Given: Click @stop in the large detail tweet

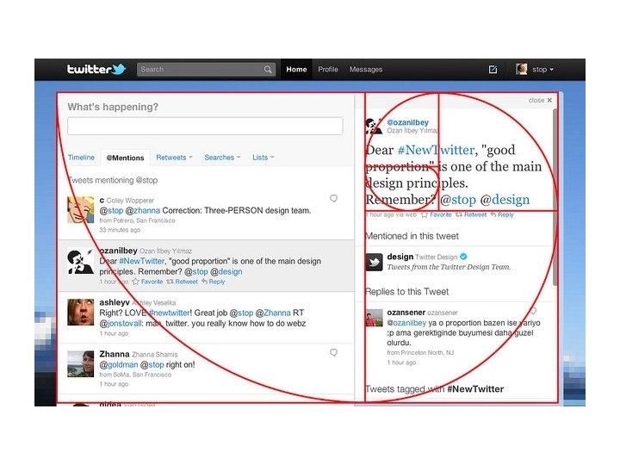Looking at the screenshot, I should pyautogui.click(x=458, y=200).
